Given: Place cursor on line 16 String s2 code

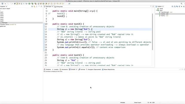Looking at the screenshot, I should [x=74, y=40].
